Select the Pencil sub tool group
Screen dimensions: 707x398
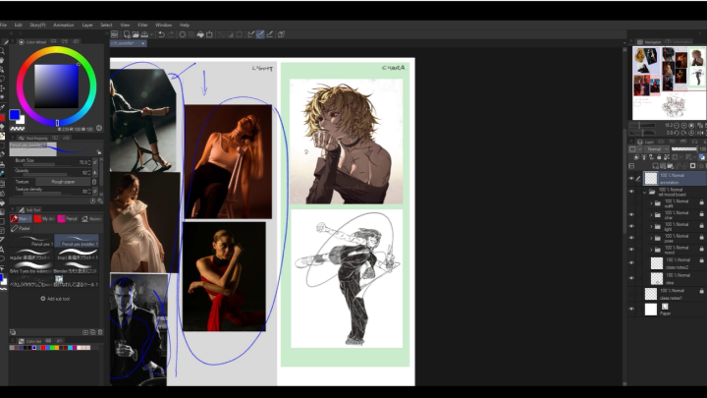click(67, 219)
